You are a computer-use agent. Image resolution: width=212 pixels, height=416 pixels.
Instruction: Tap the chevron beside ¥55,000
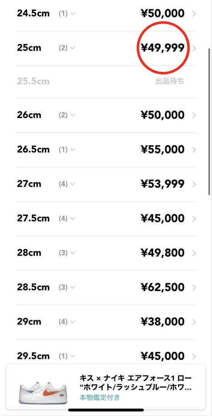tap(194, 149)
